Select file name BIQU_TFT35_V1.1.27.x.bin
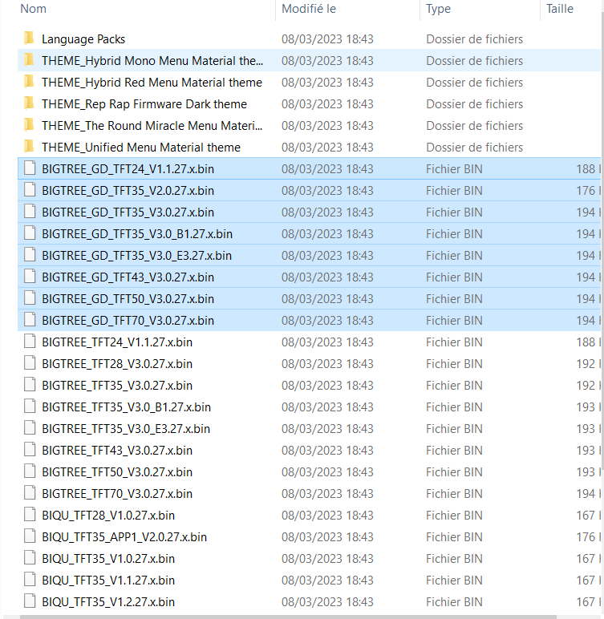Image resolution: width=604 pixels, height=619 pixels. tap(108, 581)
